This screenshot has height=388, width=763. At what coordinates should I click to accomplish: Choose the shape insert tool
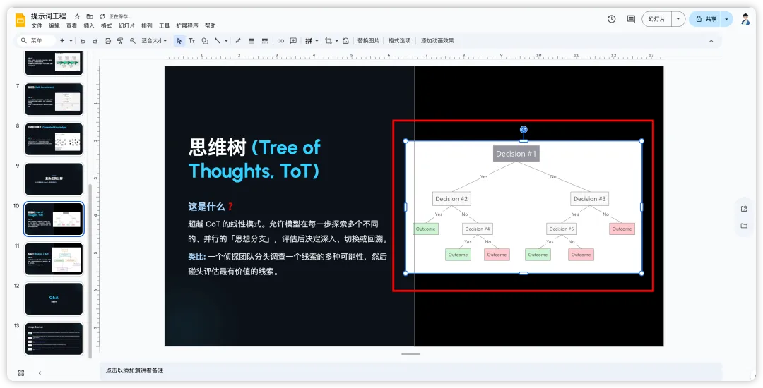(205, 41)
